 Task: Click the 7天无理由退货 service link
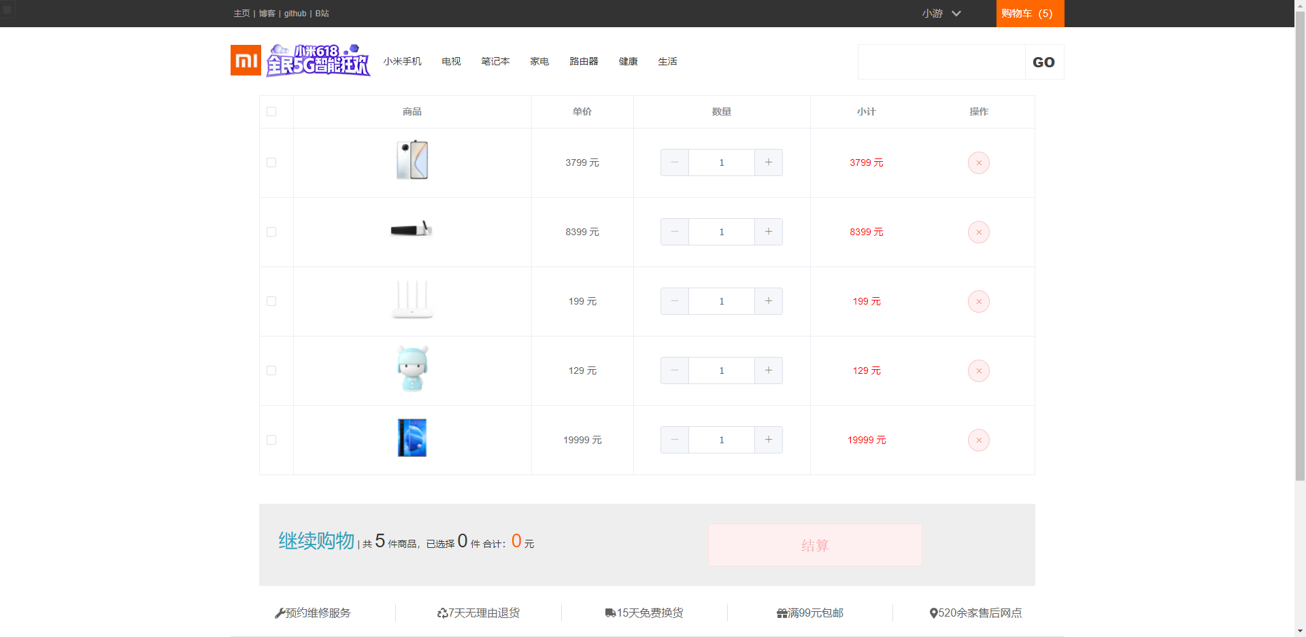pos(478,613)
